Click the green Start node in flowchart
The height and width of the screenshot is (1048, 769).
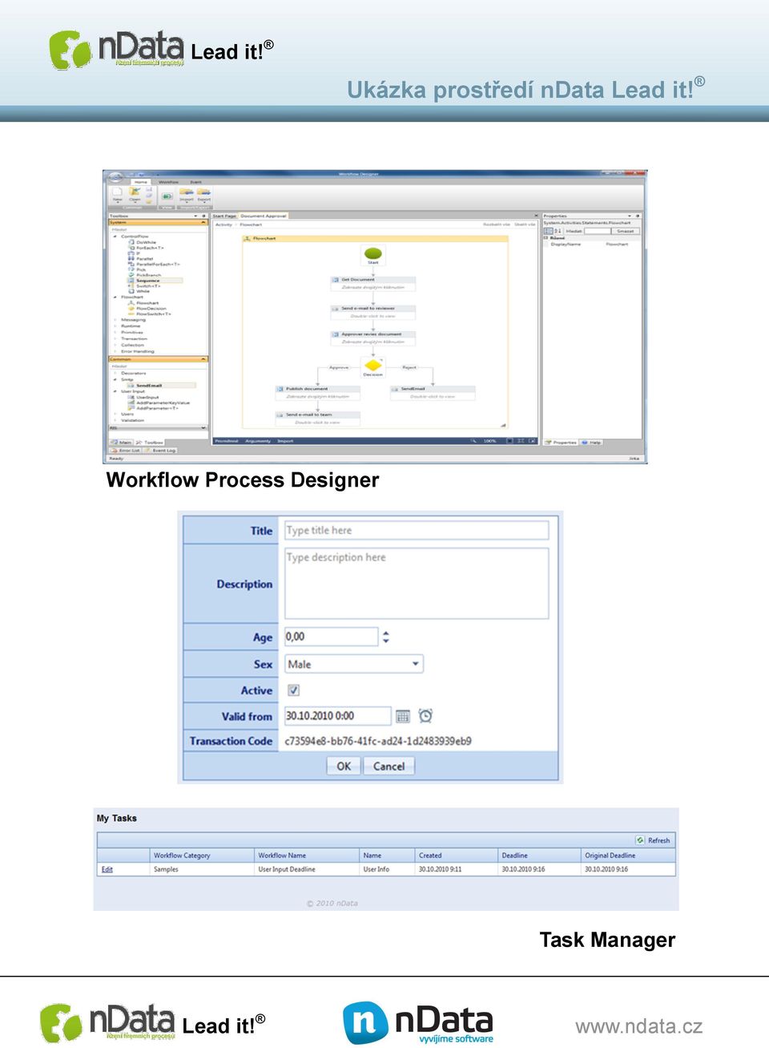pyautogui.click(x=373, y=255)
